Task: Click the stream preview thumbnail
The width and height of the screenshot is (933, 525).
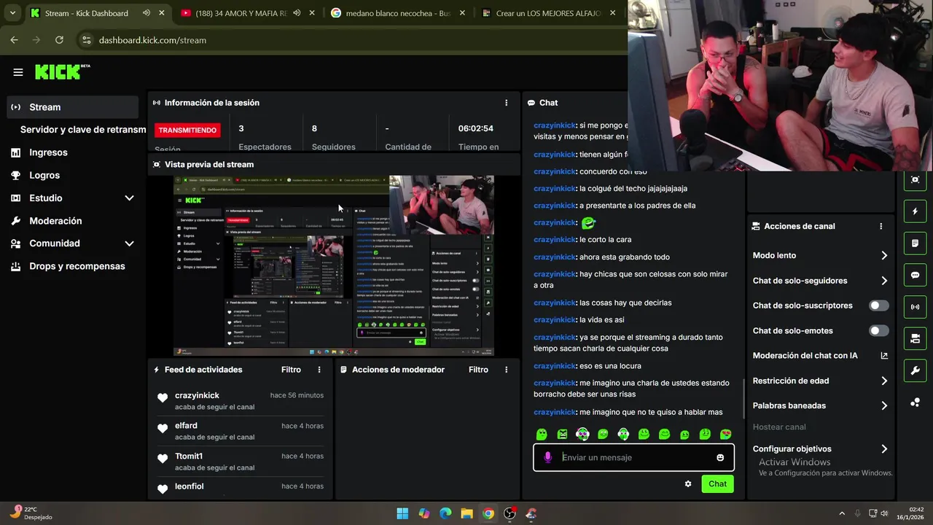Action: click(x=333, y=265)
